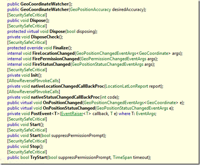Click the 'int code' parameter
200x165 pixels.
[x=109, y=97]
